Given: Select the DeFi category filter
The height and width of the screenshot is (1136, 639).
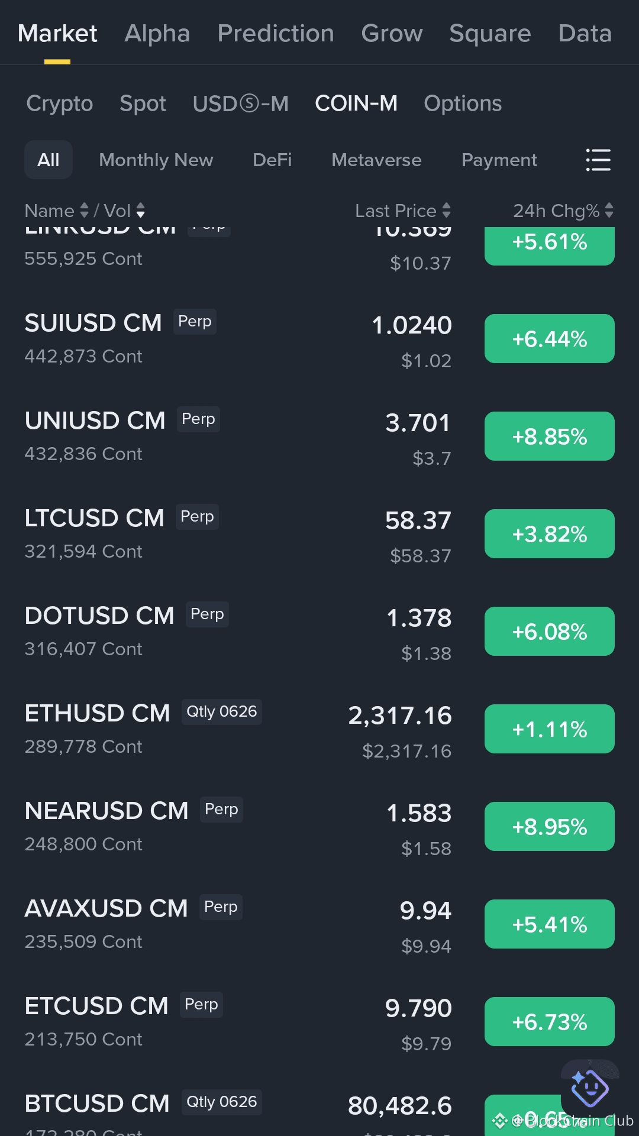Looking at the screenshot, I should pos(272,160).
